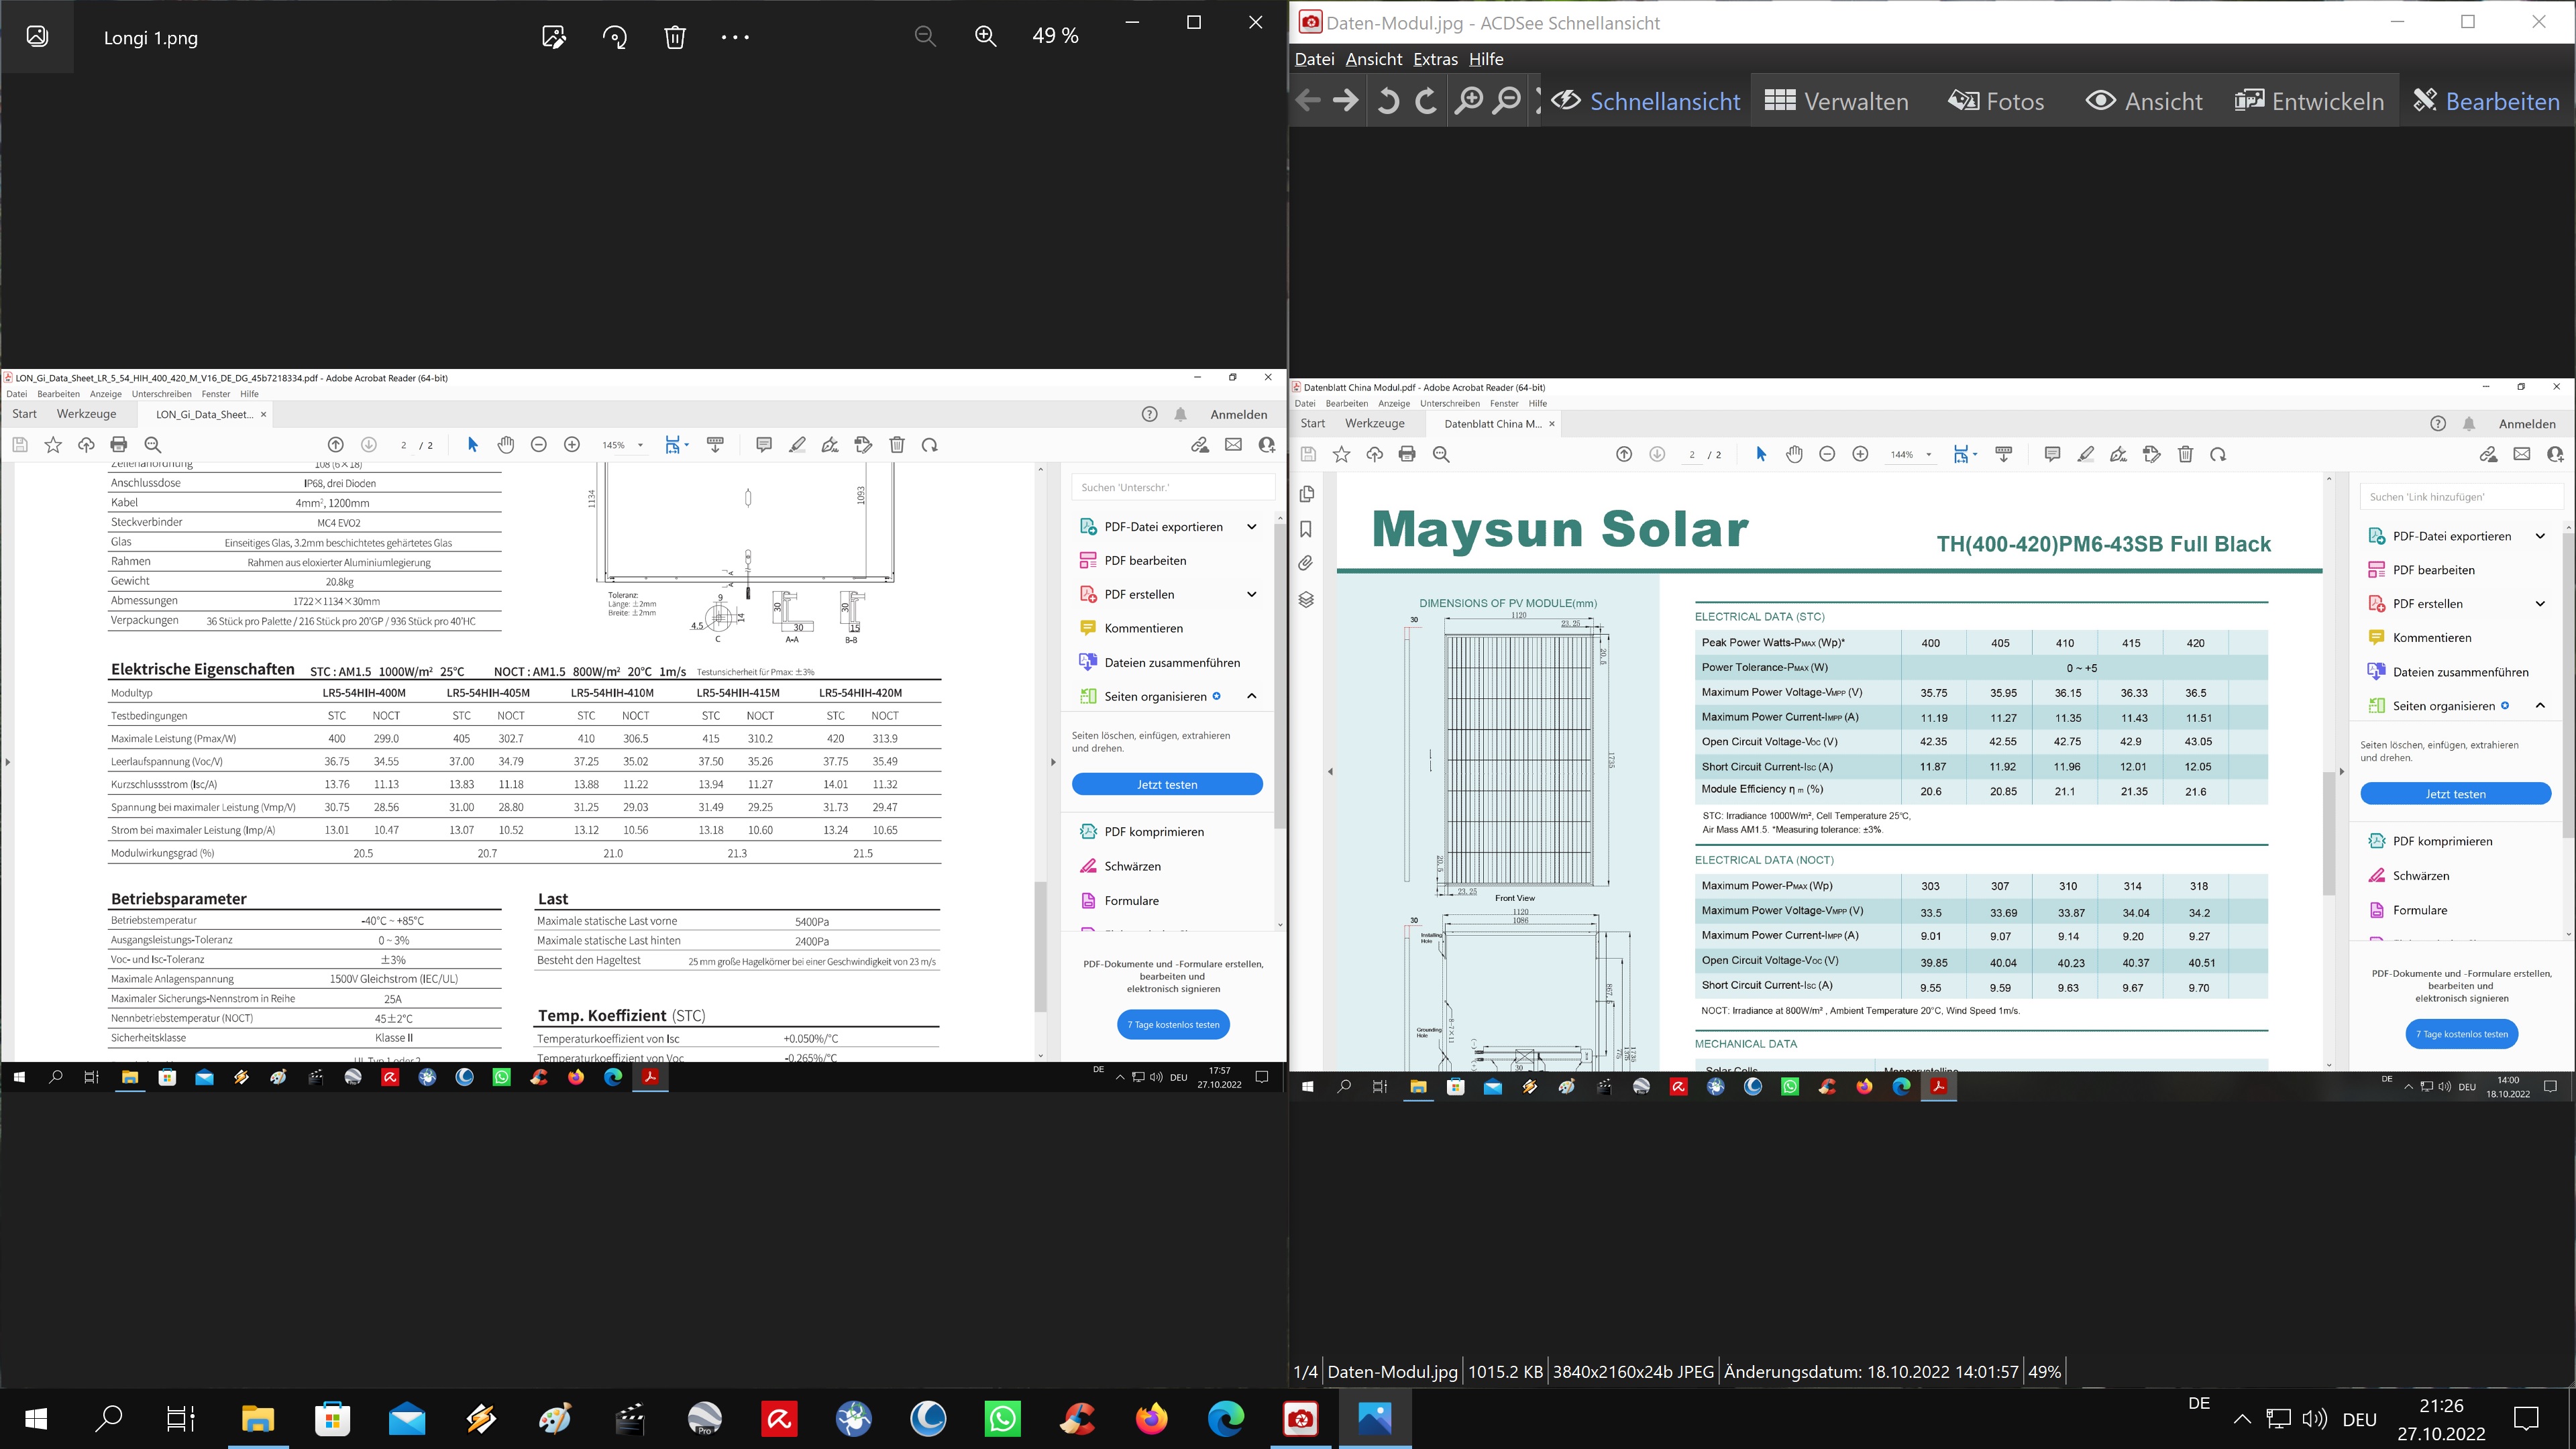
Task: Rotate image clockwise in ACDSee
Action: click(x=1427, y=100)
